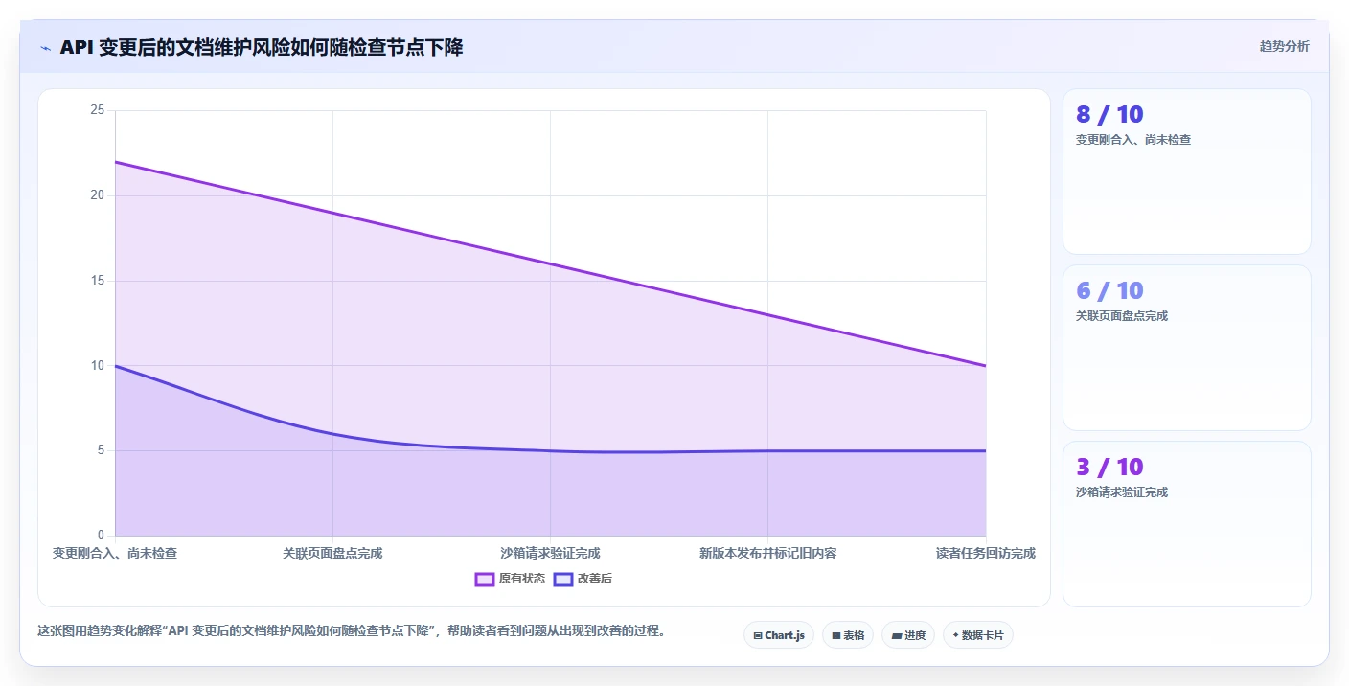Click the 新版本发布并标记旧内容 axis label

[767, 553]
